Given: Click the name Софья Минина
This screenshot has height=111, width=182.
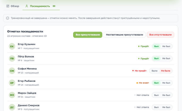Looking at the screenshot, I should coord(27,69).
